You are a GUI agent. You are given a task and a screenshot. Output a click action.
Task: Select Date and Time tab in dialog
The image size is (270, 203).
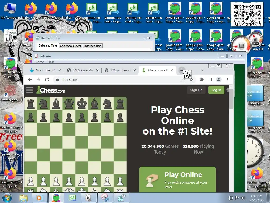pos(47,45)
